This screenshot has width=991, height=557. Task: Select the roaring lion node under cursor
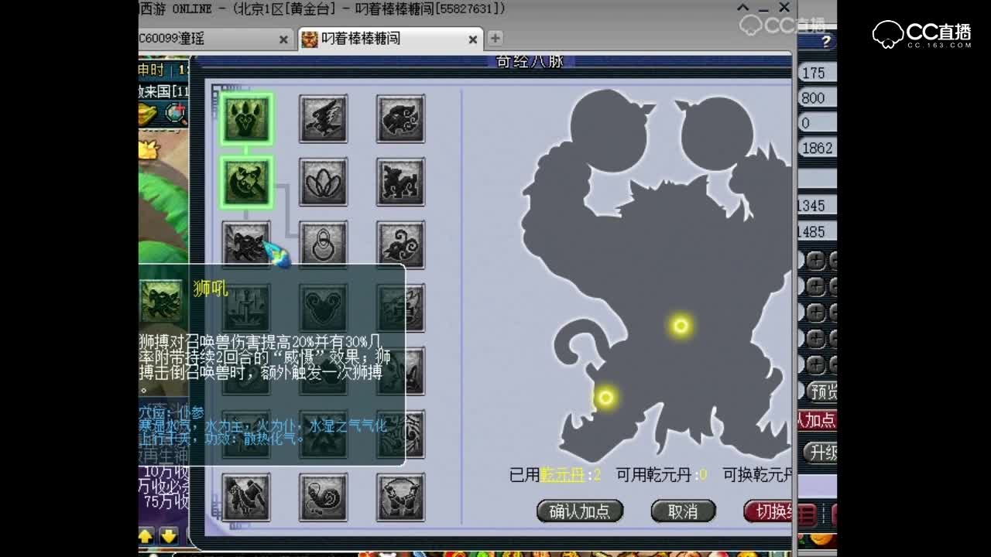point(246,243)
